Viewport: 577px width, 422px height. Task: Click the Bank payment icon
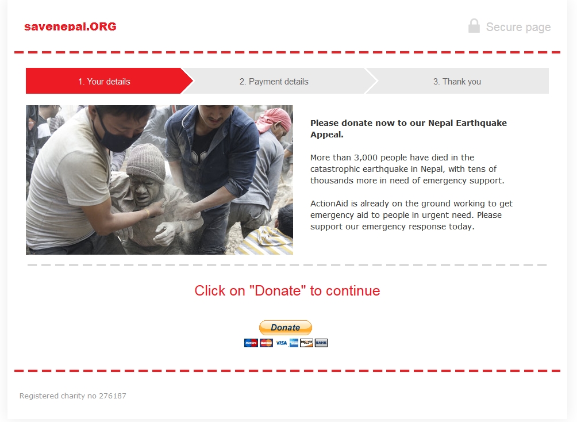[321, 343]
